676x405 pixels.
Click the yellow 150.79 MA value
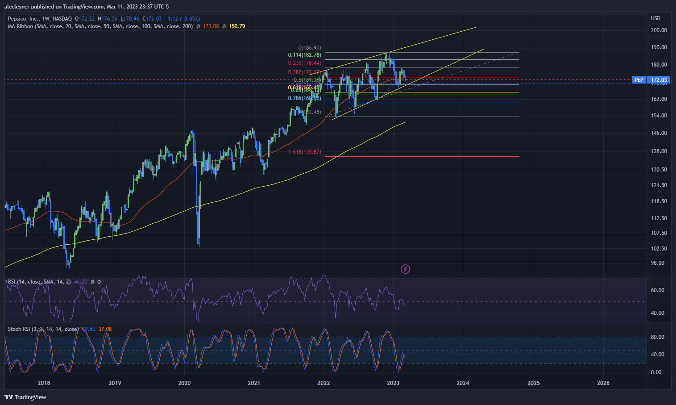point(237,26)
